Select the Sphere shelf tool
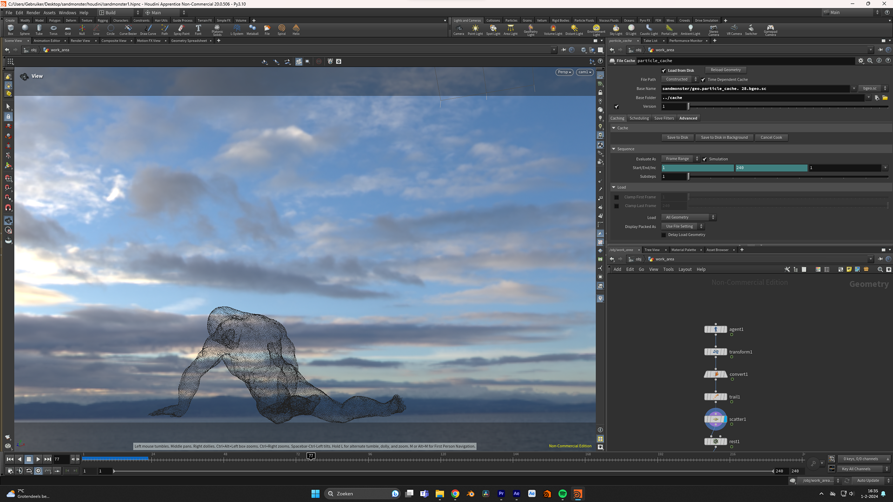The width and height of the screenshot is (893, 502). click(x=25, y=30)
